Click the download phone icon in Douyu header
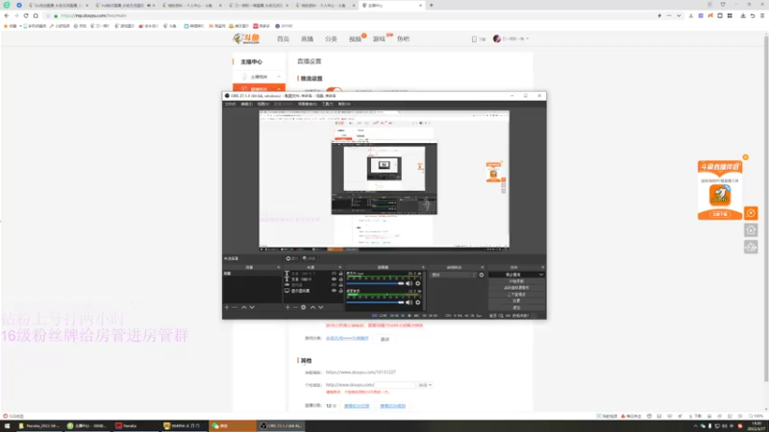The height and width of the screenshot is (432, 769). tap(474, 39)
